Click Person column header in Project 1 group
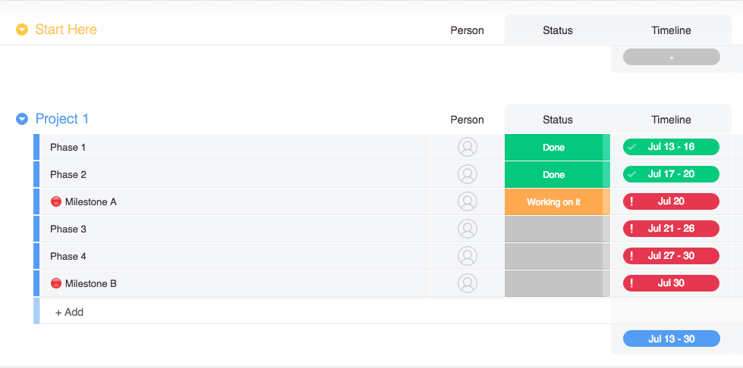 pyautogui.click(x=467, y=120)
